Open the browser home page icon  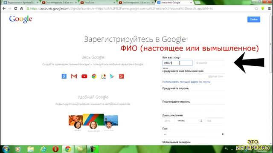(x=21, y=8)
